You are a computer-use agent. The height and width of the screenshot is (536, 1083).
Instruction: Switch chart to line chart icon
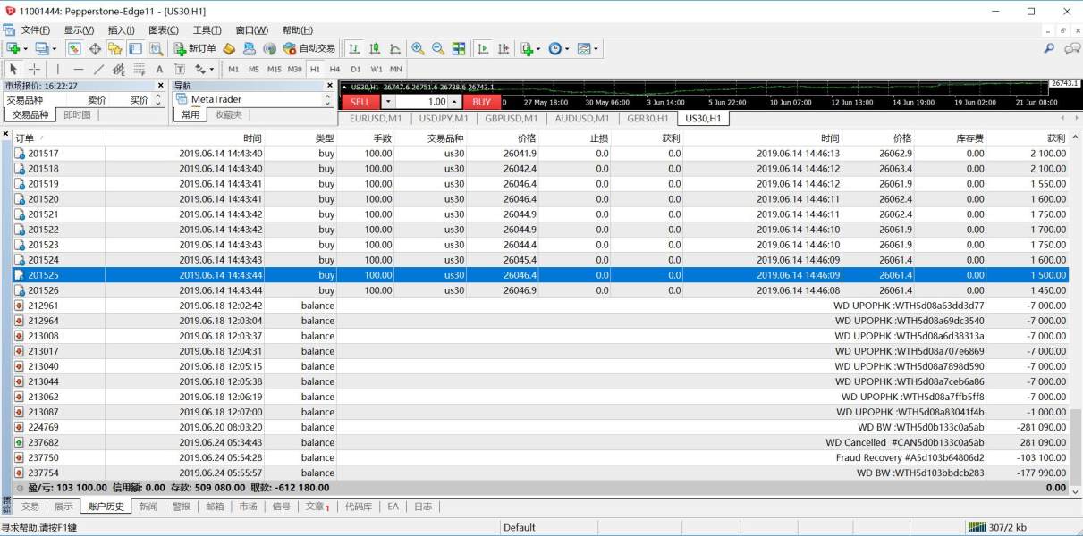click(x=395, y=48)
